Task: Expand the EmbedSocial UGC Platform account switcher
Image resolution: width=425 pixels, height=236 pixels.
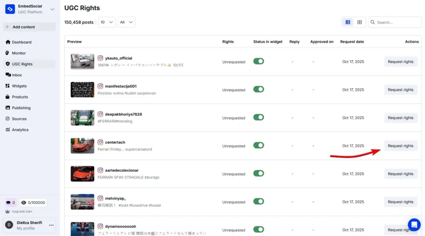Action: point(52,9)
